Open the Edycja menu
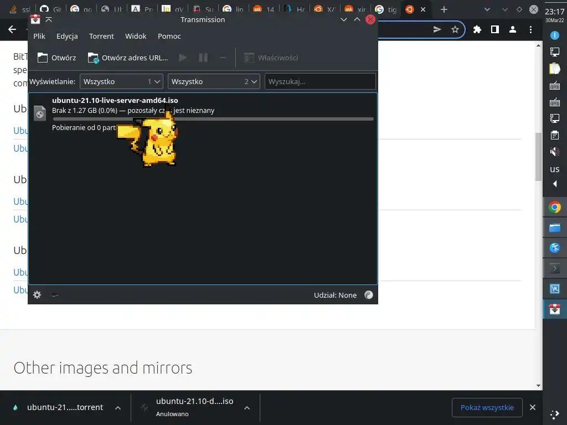Viewport: 567px width, 425px height. pos(67,36)
